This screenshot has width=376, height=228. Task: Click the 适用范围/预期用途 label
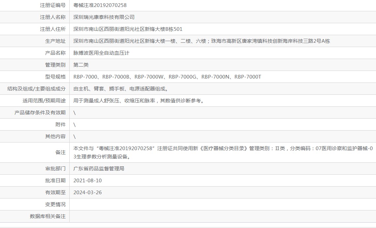click(44, 101)
